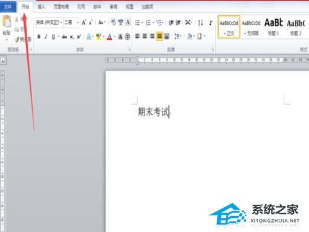The width and height of the screenshot is (309, 232).
Task: Click the Asian Layout icon
Action: 188,22
